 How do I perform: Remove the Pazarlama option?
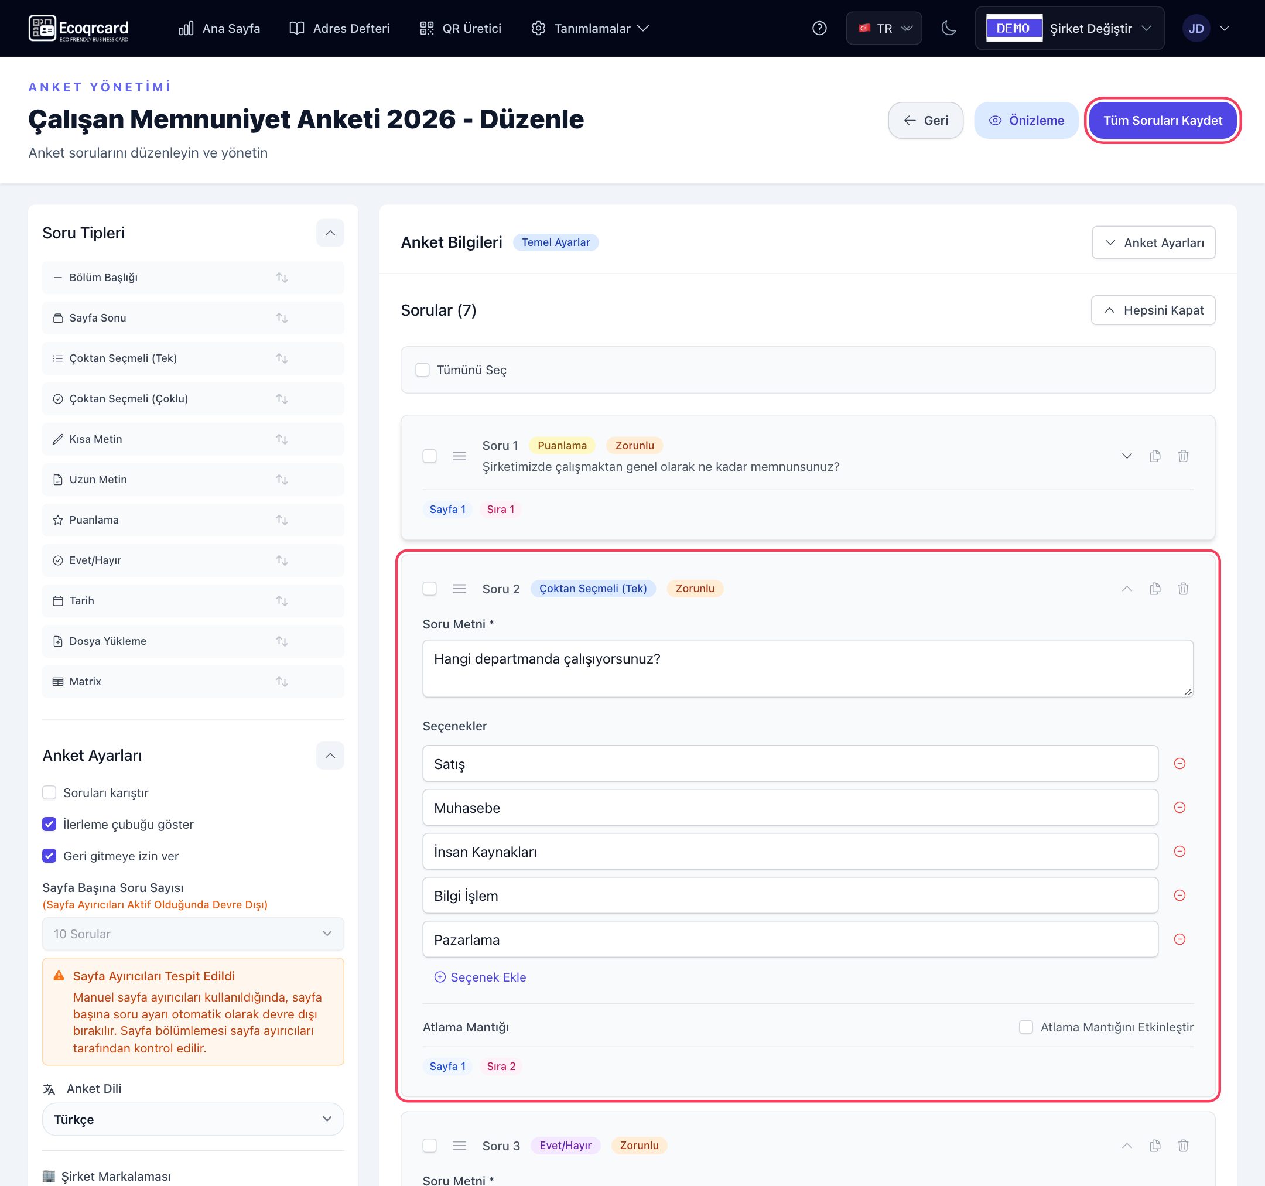(x=1179, y=939)
